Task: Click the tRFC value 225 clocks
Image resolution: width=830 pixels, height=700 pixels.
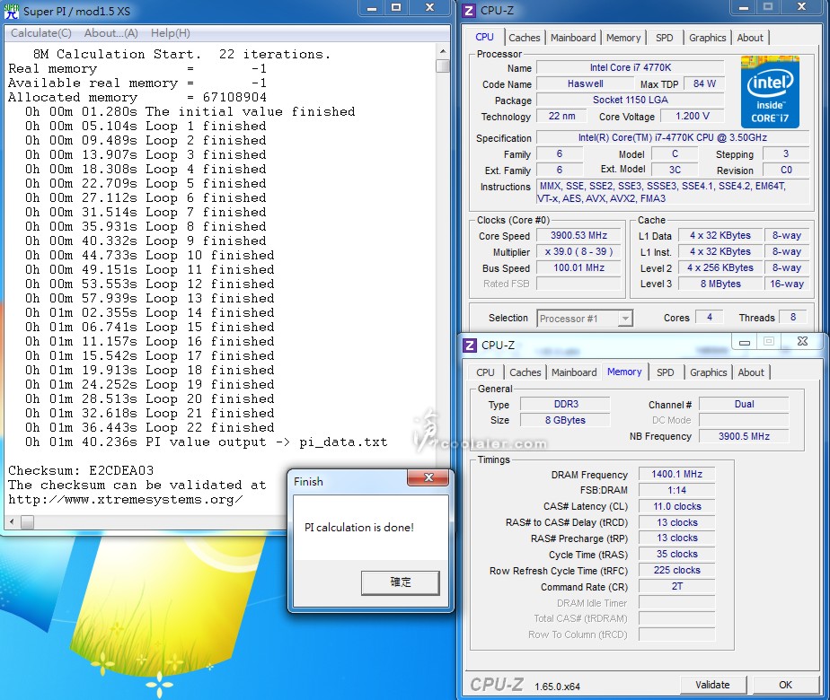Action: (x=676, y=570)
